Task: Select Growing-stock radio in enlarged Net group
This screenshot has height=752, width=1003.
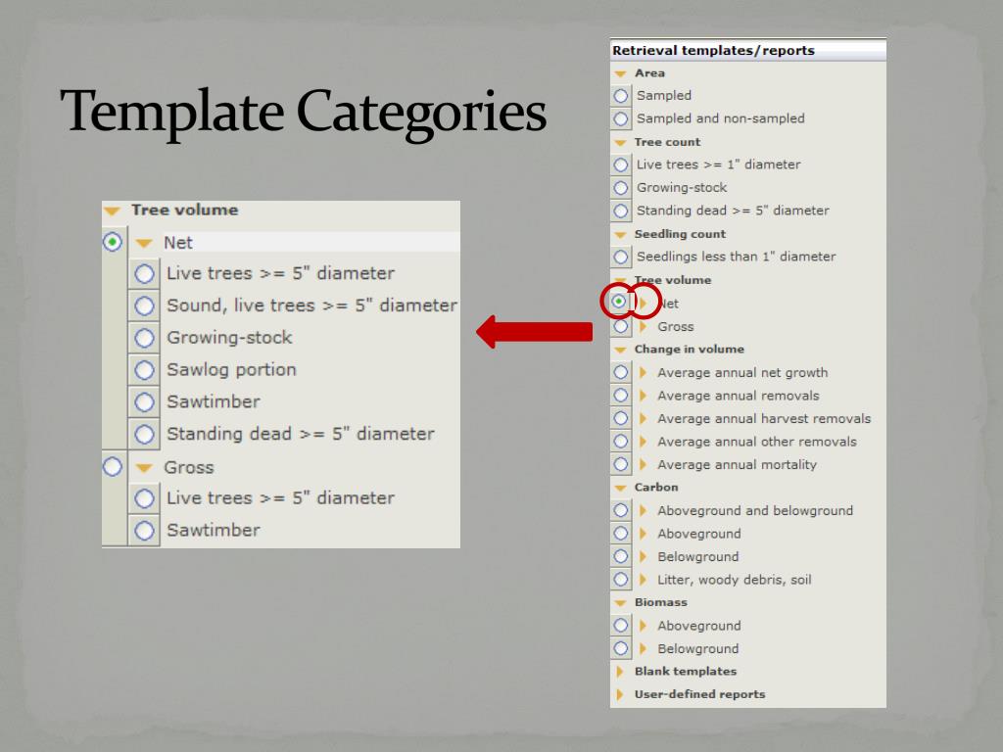Action: 145,338
